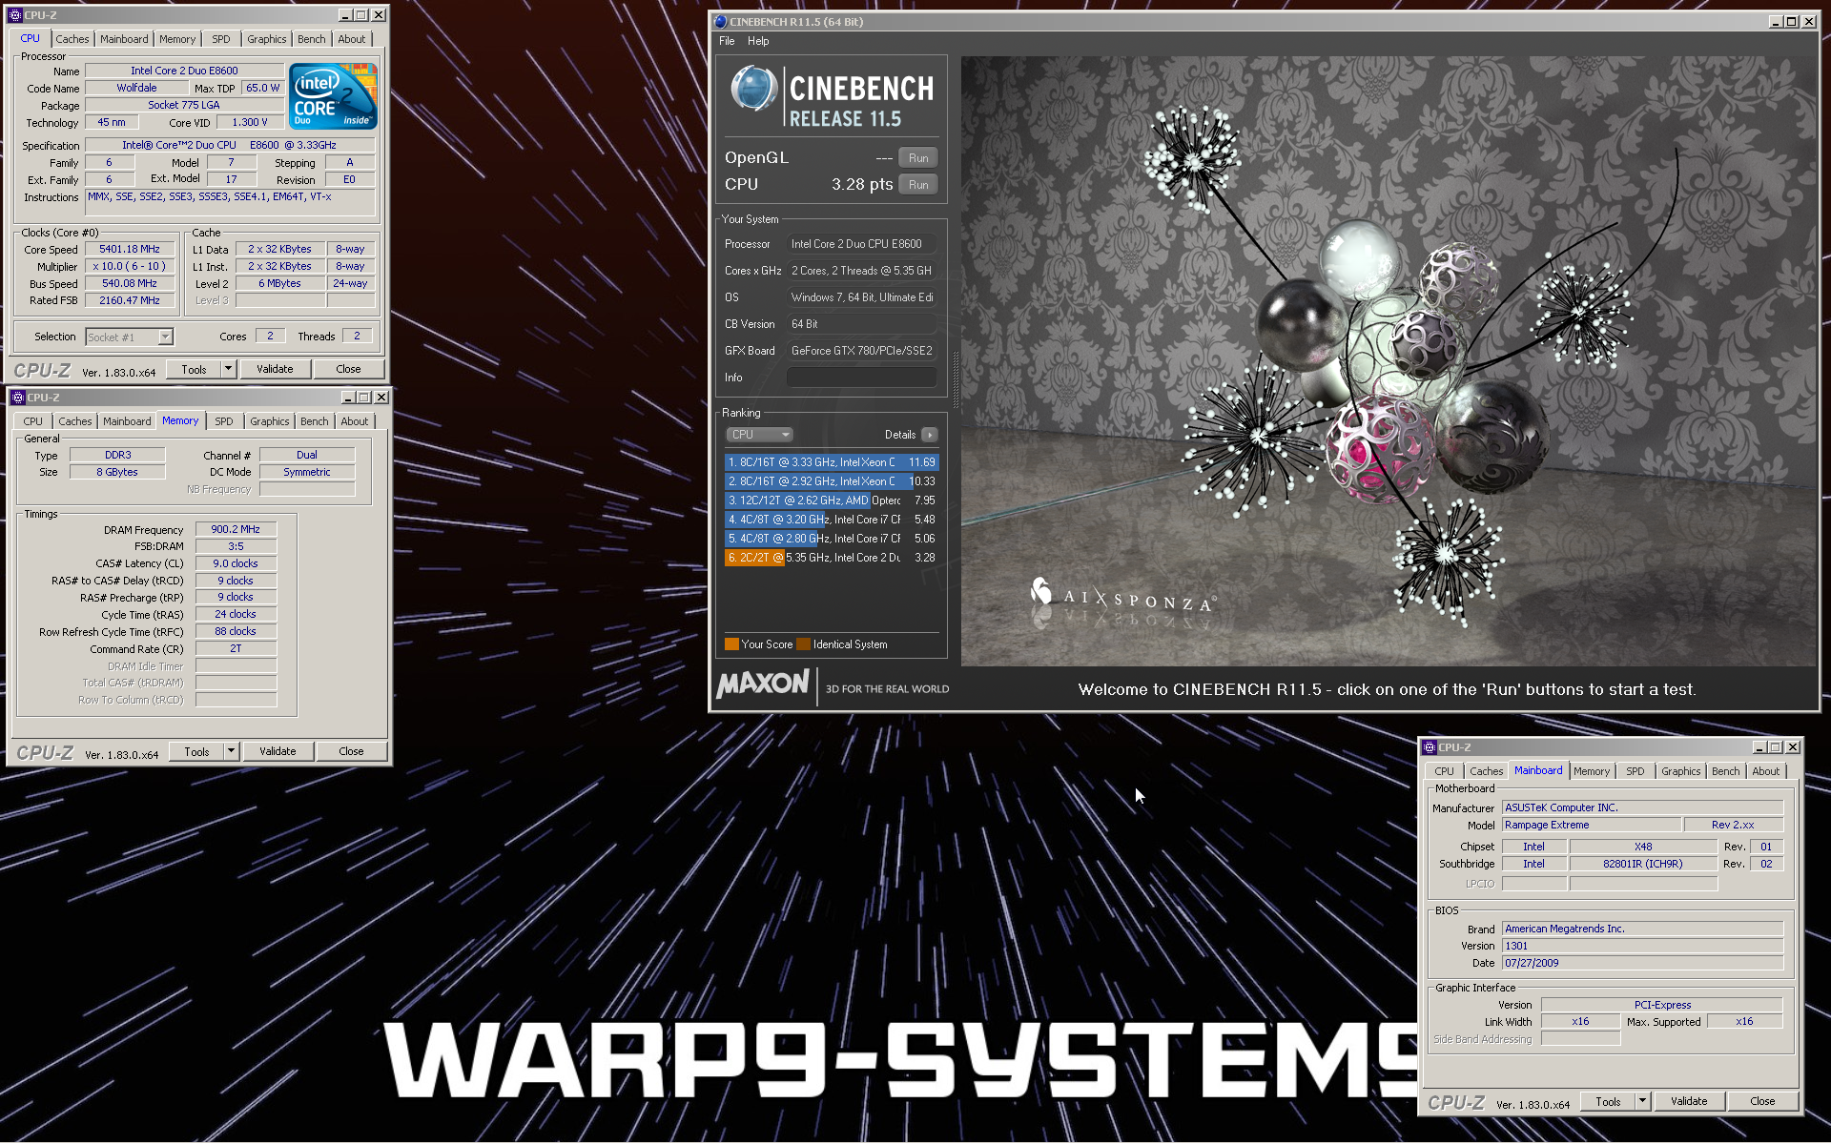Open Tools dropdown arrow in CPU-Z Memory window
The image size is (1831, 1144).
(x=231, y=751)
